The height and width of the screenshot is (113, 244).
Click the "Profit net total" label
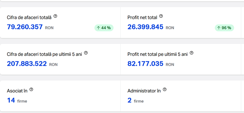142,17
